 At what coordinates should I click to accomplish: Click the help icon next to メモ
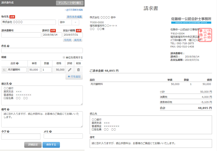pos(50,131)
